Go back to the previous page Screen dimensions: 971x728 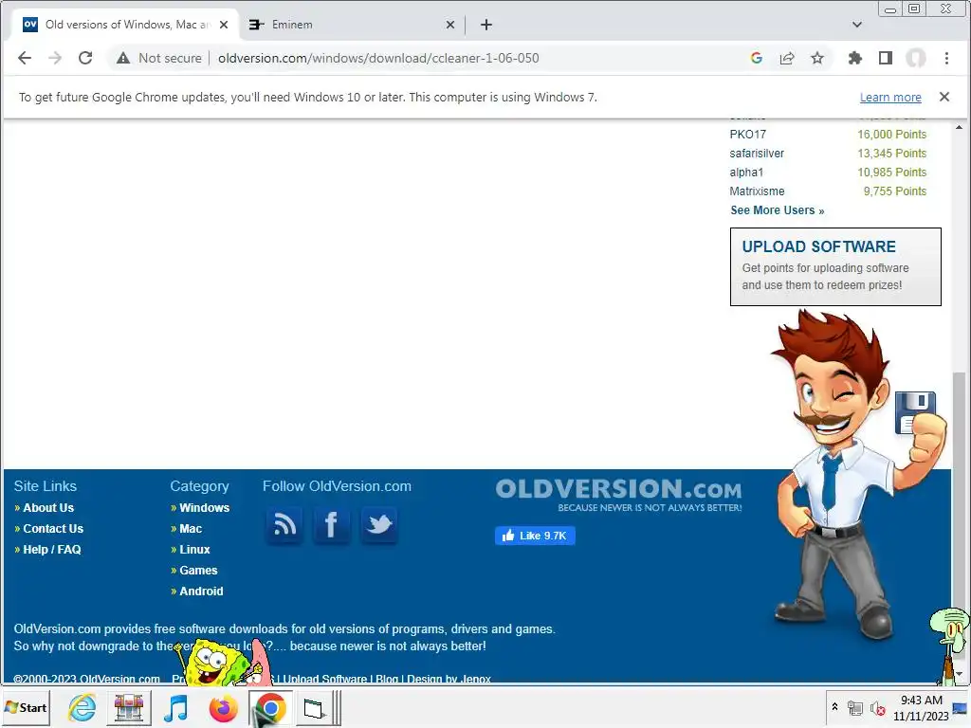pos(25,58)
